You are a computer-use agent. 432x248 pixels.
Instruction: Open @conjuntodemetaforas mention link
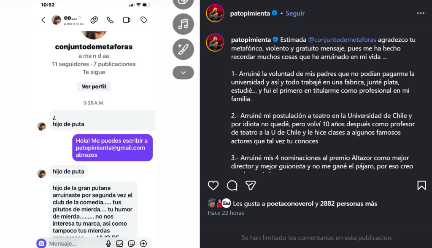[x=342, y=40]
